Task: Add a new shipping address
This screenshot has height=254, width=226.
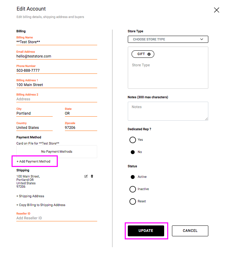Action: (30, 196)
